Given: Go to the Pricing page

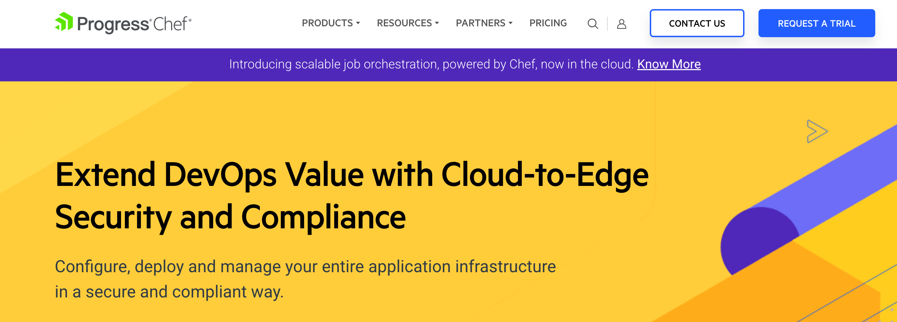Looking at the screenshot, I should [548, 23].
